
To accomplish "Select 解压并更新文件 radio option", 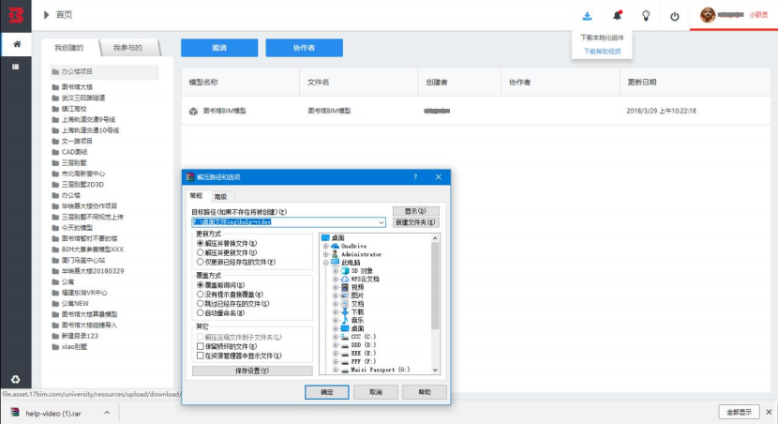I will (201, 252).
